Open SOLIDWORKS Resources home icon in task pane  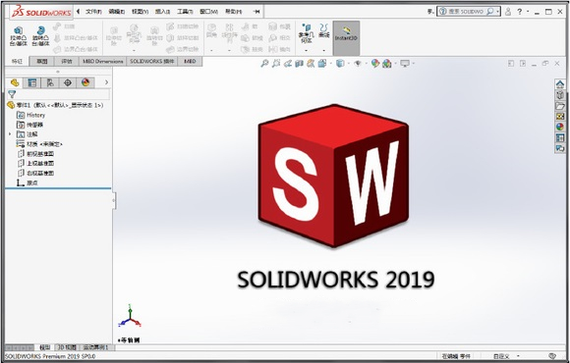point(560,84)
